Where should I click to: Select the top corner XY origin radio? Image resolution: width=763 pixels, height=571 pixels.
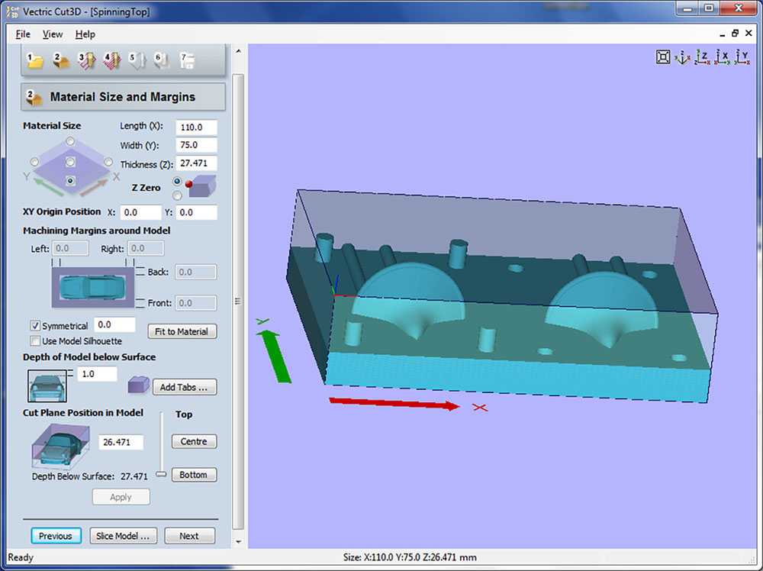point(70,141)
